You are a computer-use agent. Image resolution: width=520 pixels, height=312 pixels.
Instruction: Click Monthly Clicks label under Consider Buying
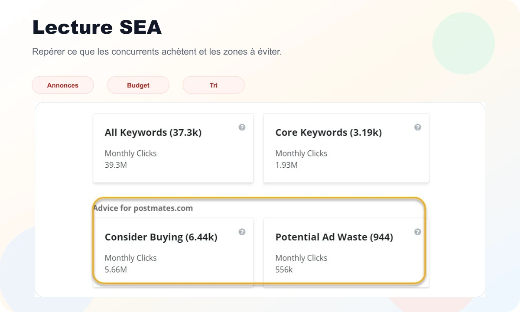(130, 258)
